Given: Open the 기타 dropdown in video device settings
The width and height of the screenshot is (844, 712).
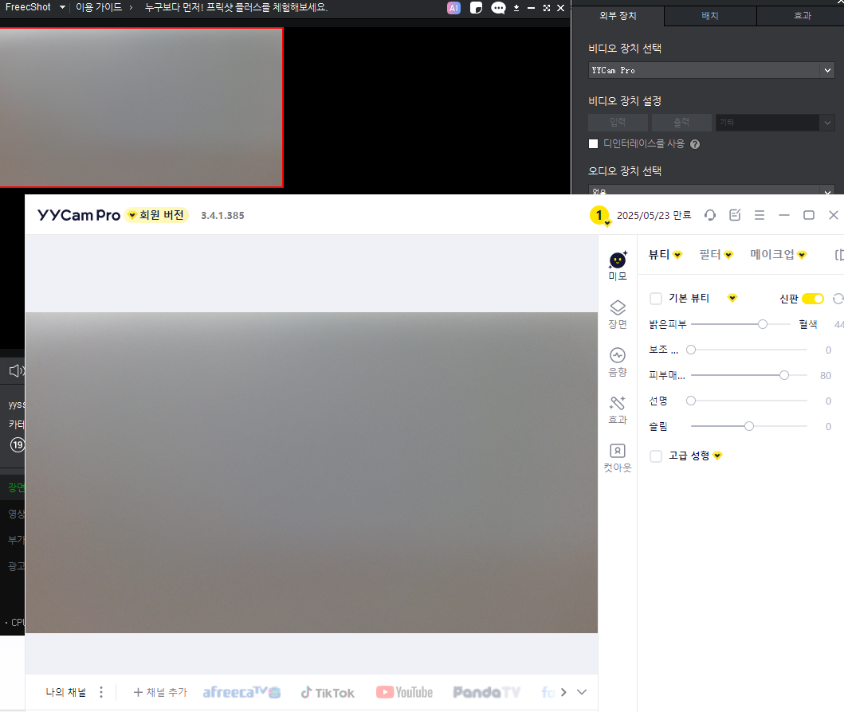Looking at the screenshot, I should [775, 123].
